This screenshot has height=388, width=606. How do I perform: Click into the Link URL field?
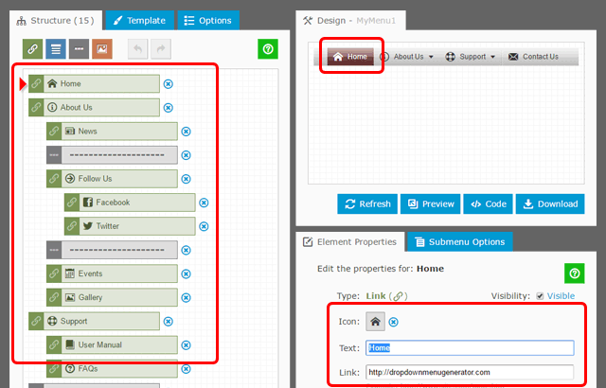(x=470, y=372)
